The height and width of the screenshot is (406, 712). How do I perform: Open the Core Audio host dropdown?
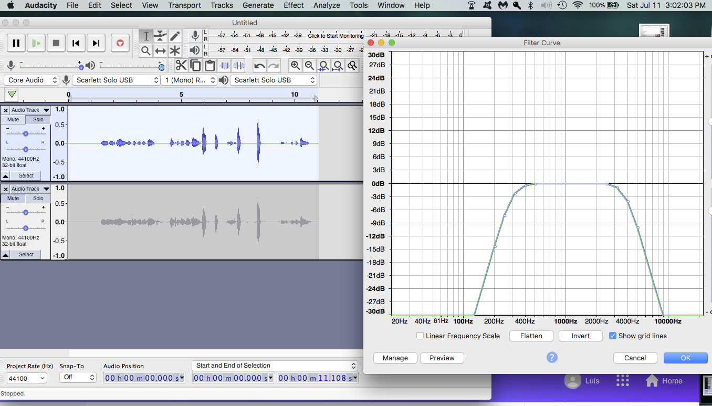32,80
